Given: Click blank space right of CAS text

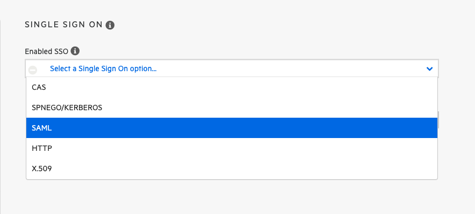Looking at the screenshot, I should click(242, 87).
